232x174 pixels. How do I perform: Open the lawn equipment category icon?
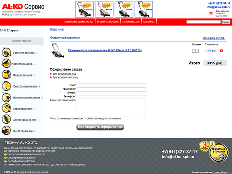[6, 52]
